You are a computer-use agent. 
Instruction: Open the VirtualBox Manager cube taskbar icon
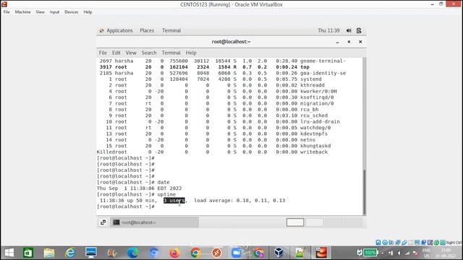[x=279, y=253]
